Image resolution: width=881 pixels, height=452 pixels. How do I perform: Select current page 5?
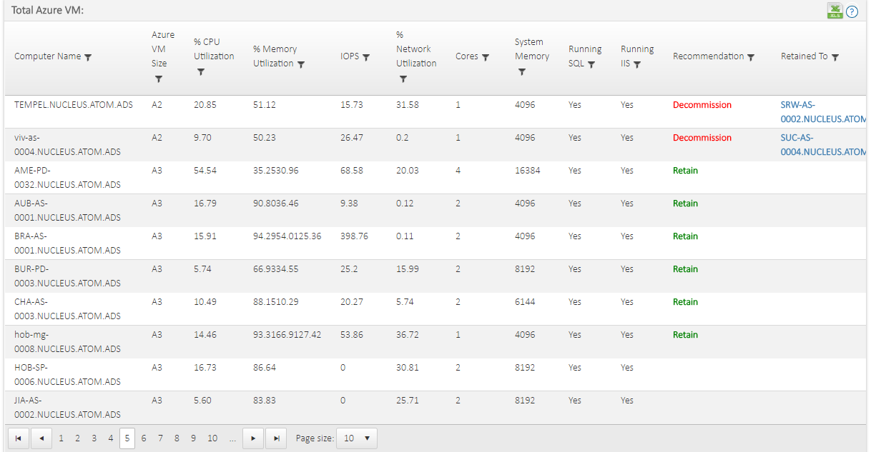coord(127,438)
